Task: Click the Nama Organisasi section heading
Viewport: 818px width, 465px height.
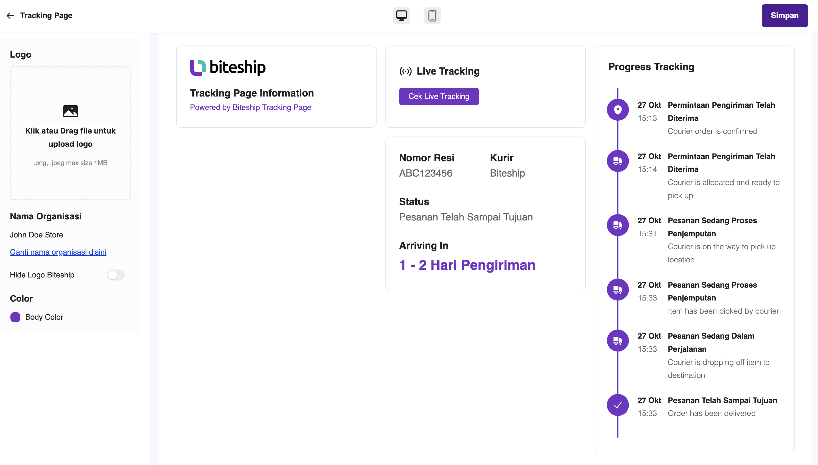Action: (45, 216)
